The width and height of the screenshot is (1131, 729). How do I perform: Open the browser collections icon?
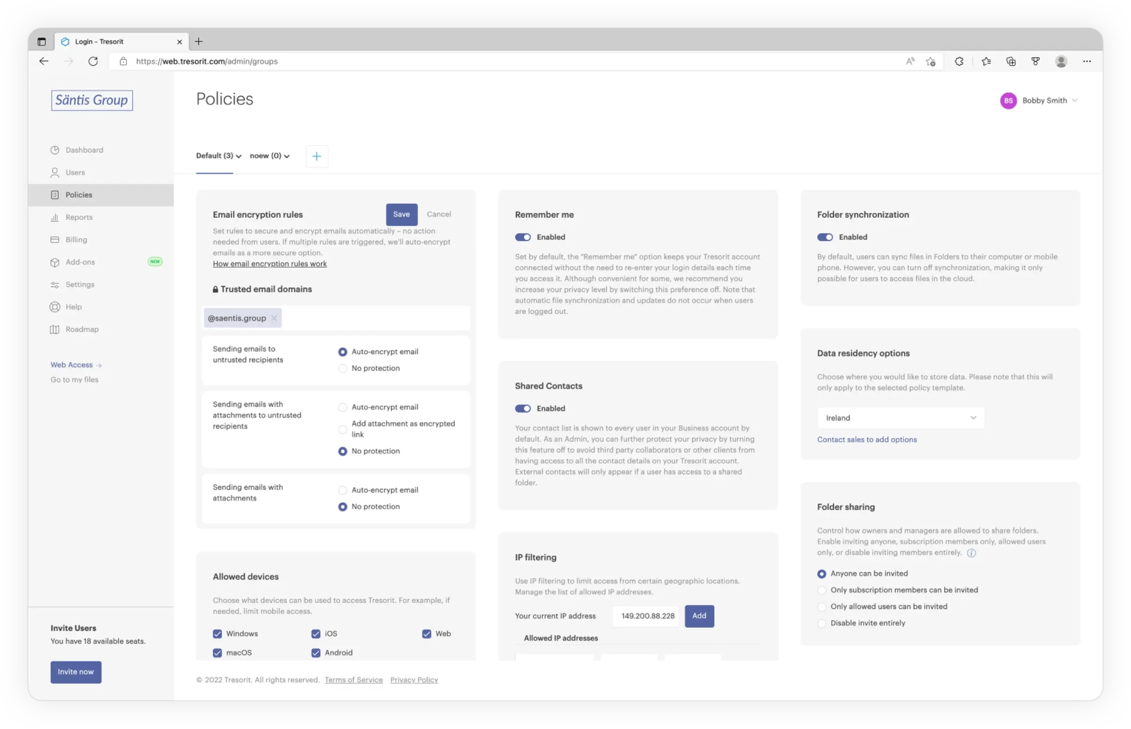pos(1010,61)
